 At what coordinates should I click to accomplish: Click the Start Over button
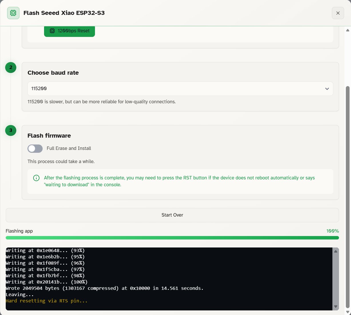[x=172, y=215]
